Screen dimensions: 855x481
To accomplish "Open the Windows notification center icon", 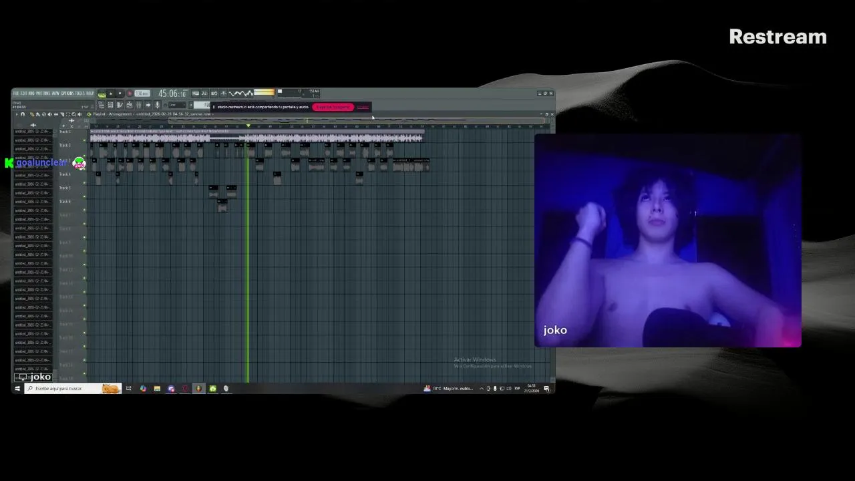I will pos(547,389).
